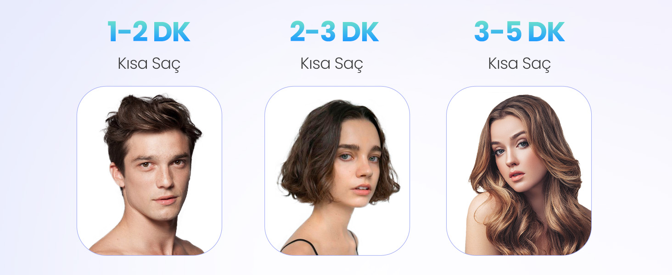Screen dimensions: 672x275
Task: Open the photo card of the woman with bob haircut
Action: coord(337,170)
